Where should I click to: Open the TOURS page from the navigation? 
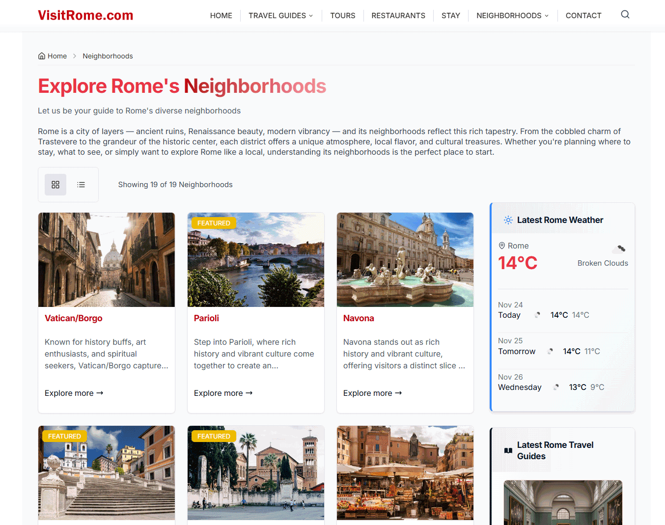pos(342,15)
